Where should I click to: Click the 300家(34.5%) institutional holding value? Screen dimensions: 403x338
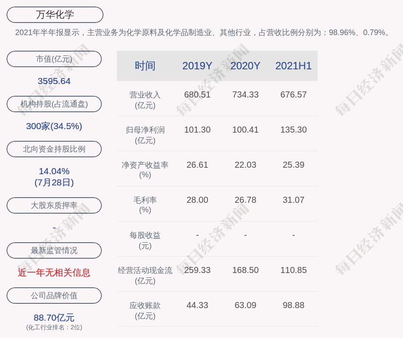[54, 126]
